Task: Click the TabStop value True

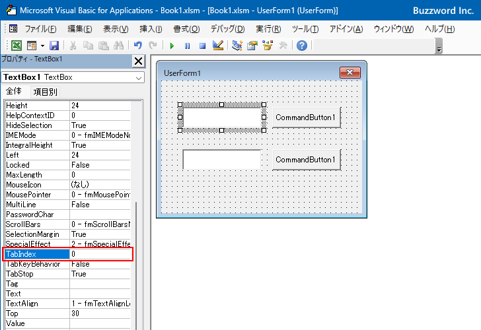Action: [x=100, y=274]
